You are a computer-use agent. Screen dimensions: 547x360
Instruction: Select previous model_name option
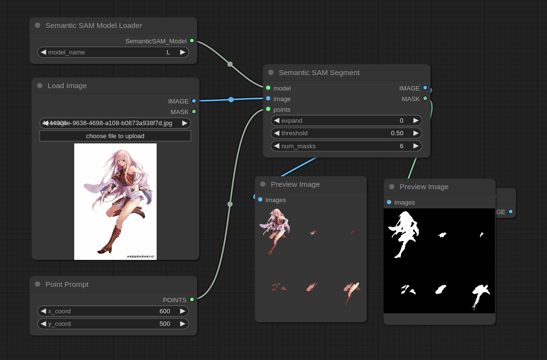[43, 52]
